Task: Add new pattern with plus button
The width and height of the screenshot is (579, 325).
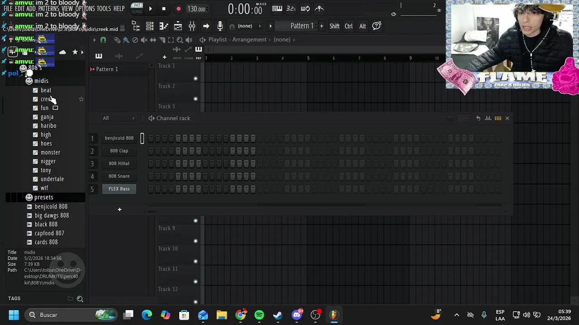Action: pyautogui.click(x=321, y=26)
